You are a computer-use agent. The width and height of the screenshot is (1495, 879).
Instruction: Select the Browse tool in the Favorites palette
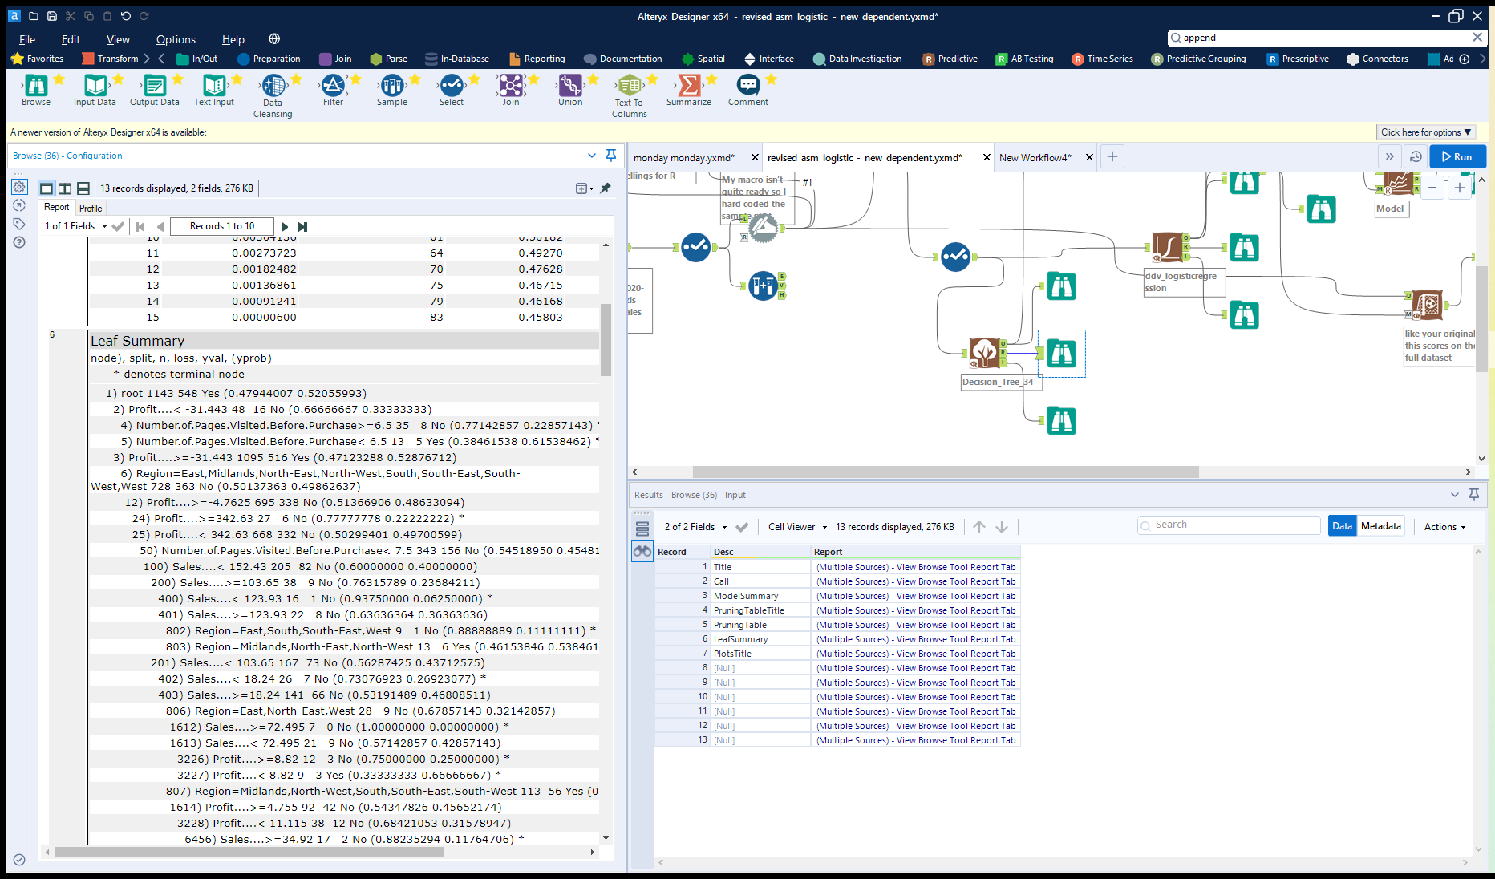point(36,86)
